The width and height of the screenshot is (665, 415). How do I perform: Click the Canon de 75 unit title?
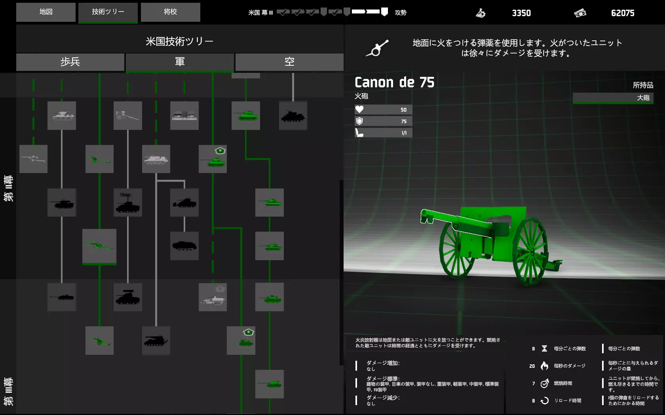(395, 82)
